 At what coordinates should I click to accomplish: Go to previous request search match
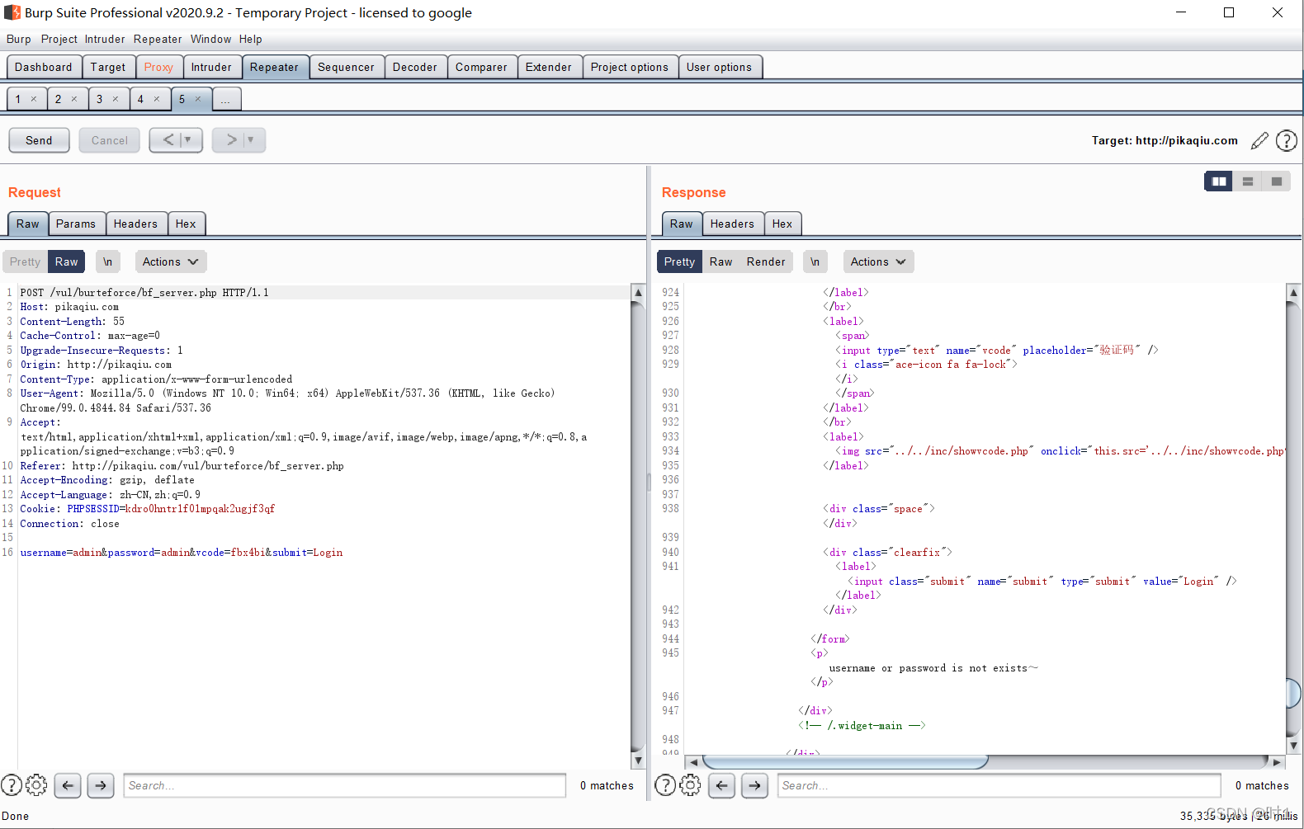(68, 785)
